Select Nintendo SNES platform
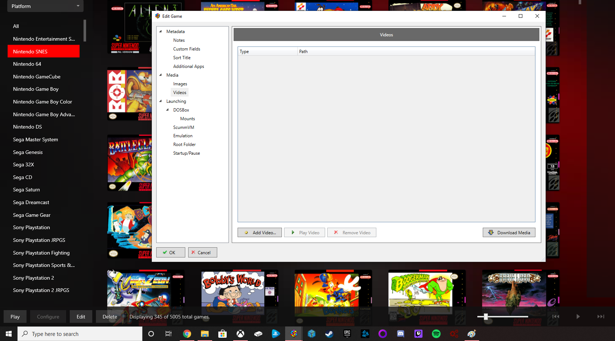 (x=44, y=52)
